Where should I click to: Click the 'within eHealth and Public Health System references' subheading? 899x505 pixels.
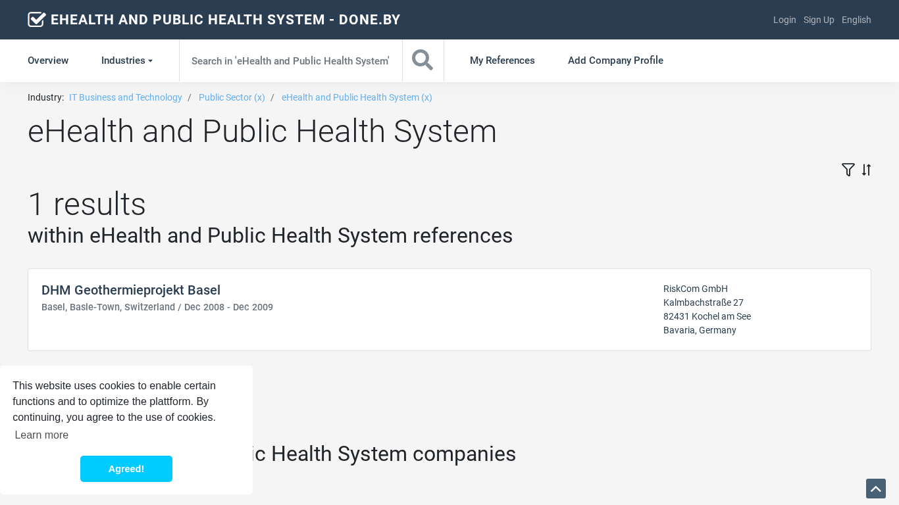(x=270, y=235)
